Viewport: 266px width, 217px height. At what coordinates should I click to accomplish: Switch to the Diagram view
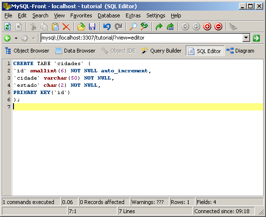point(240,51)
